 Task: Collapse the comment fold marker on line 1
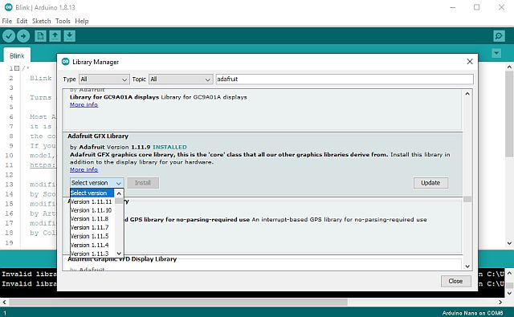[17, 68]
